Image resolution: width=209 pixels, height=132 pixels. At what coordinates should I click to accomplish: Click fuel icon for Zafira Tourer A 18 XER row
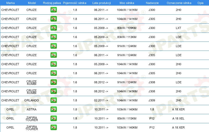(54, 127)
